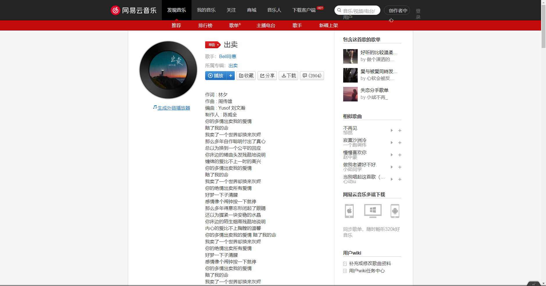546x286 pixels.
Task: Click the Windows client download icon
Action: [372, 211]
